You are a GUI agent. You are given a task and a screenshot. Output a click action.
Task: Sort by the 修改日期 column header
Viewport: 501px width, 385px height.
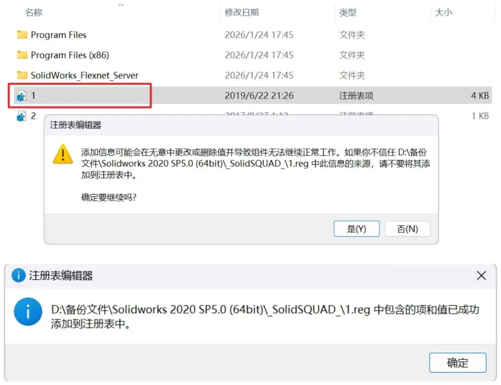pyautogui.click(x=242, y=13)
